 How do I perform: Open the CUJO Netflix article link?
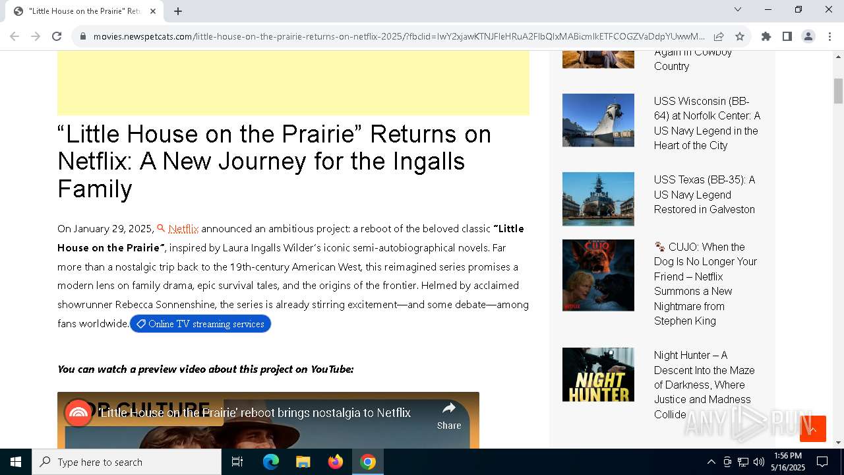(x=706, y=284)
